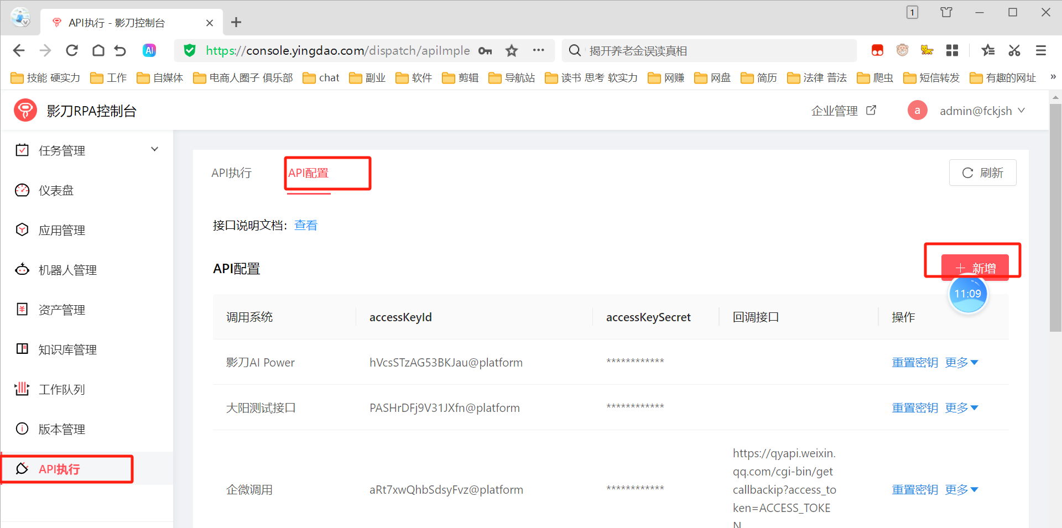
Task: Reset key for 影刀AI Power row
Action: click(x=915, y=363)
